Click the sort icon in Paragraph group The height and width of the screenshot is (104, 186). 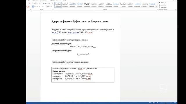pyautogui.click(x=49, y=3)
